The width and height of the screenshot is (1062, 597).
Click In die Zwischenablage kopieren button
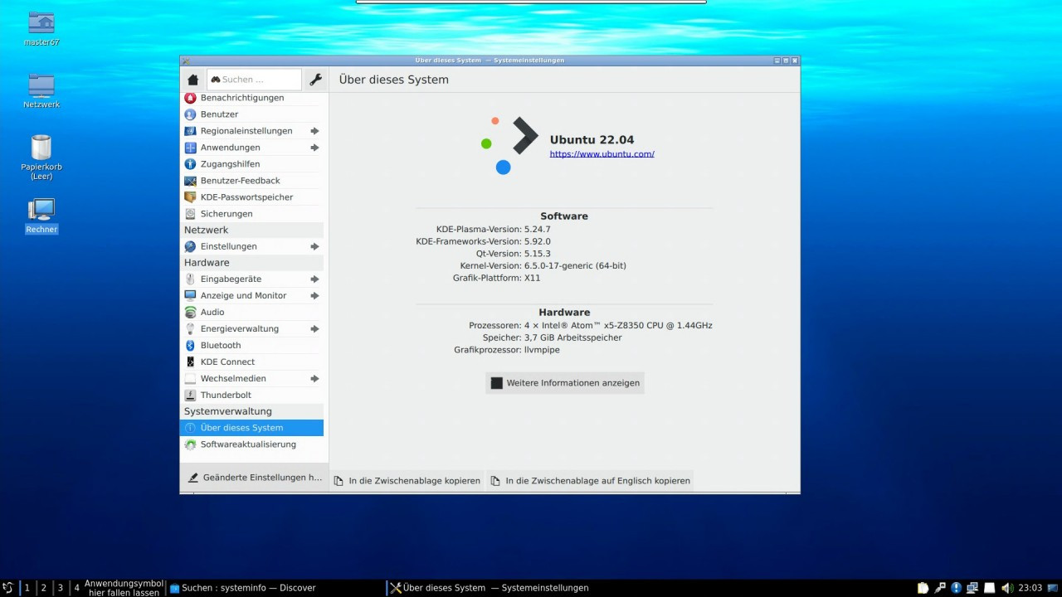pyautogui.click(x=407, y=481)
